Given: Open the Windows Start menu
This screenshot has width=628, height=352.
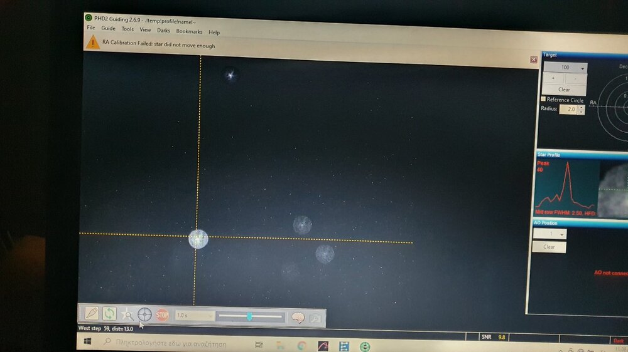Looking at the screenshot, I should (x=88, y=342).
